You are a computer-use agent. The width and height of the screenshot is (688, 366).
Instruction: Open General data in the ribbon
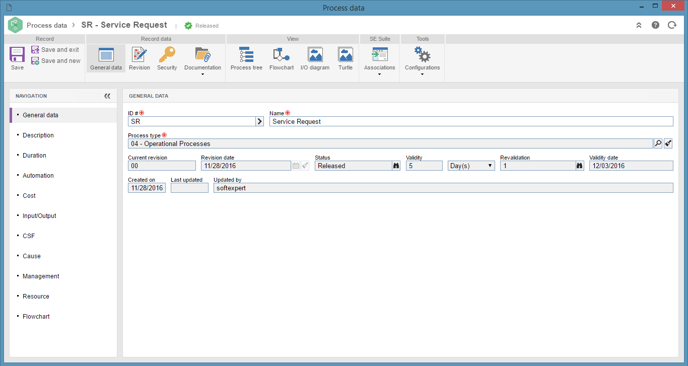click(x=106, y=58)
